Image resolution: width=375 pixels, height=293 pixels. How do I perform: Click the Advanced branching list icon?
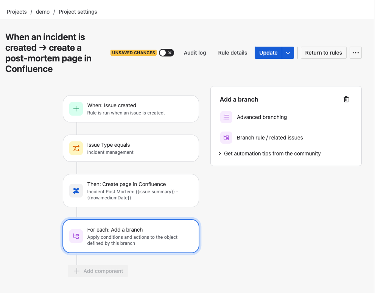226,117
